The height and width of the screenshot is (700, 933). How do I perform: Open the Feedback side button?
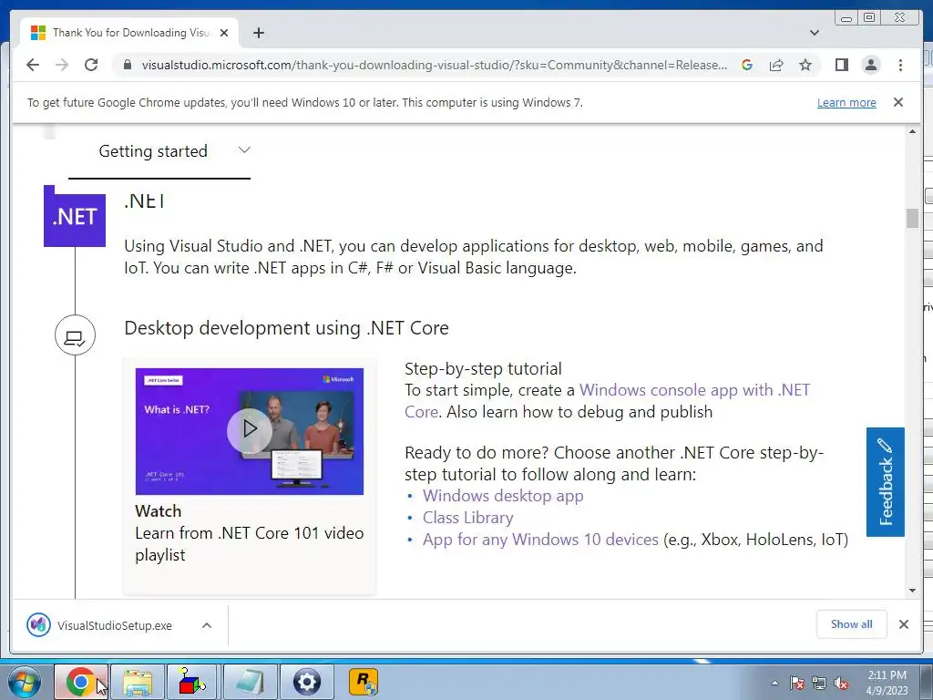[886, 481]
